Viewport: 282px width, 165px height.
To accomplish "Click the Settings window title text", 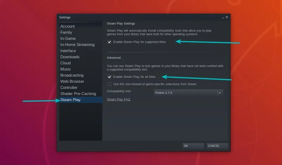I will click(x=65, y=17).
